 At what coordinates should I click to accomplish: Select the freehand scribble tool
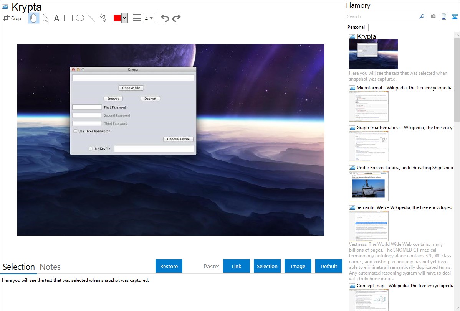coord(103,18)
